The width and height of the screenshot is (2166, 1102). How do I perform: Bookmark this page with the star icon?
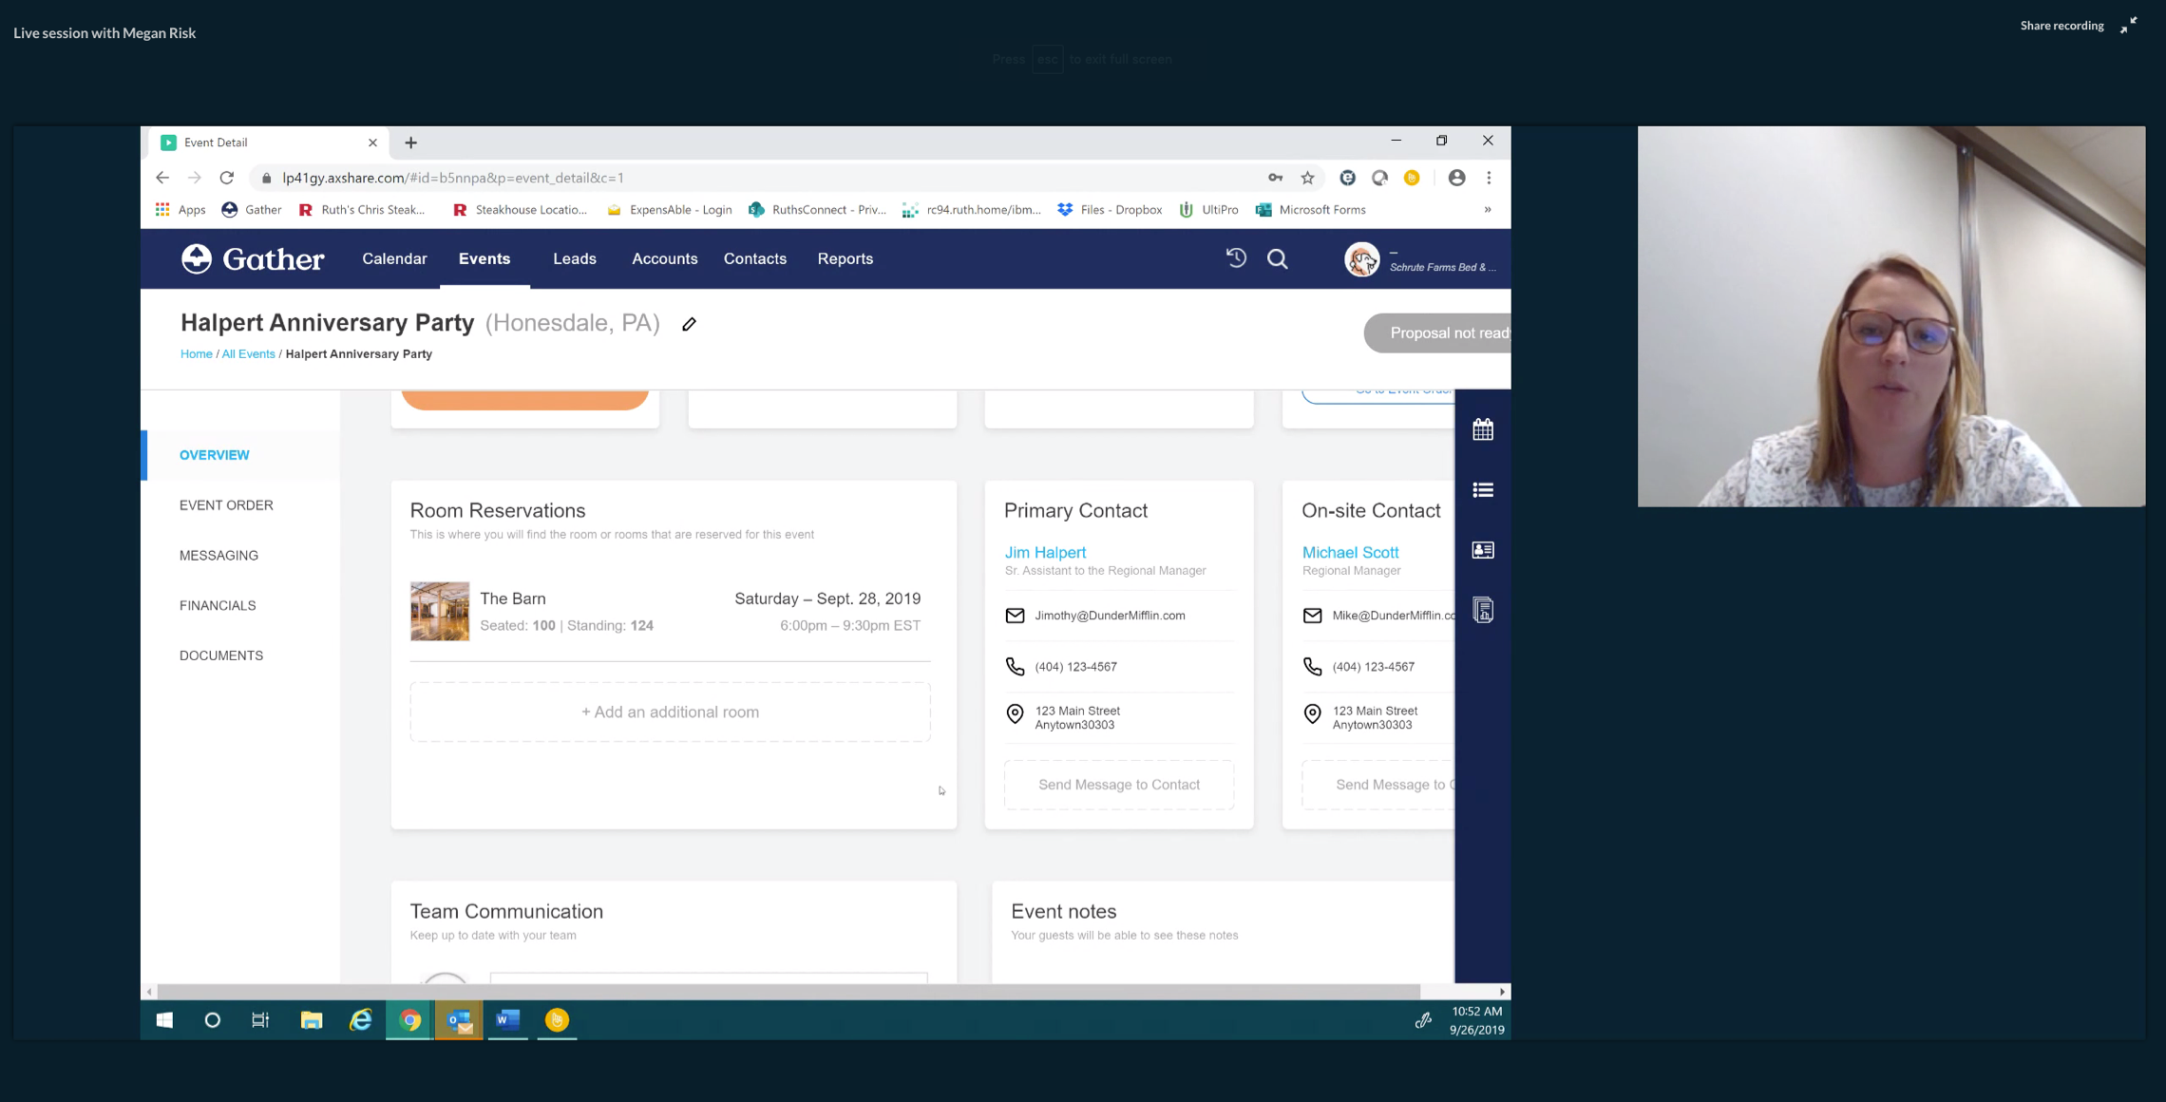[1308, 178]
